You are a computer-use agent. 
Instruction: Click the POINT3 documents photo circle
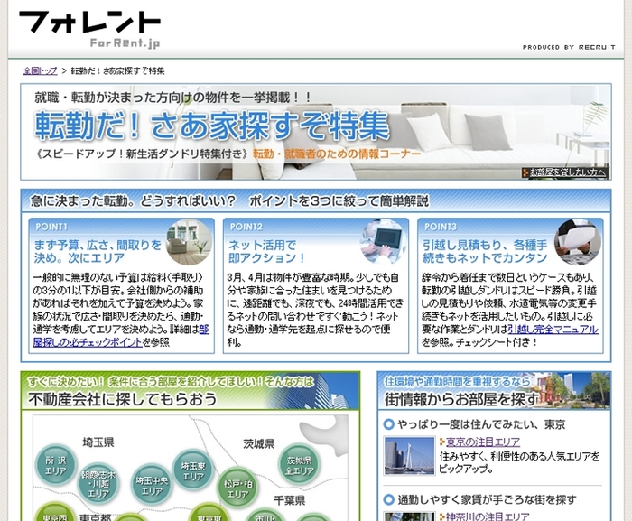578,242
